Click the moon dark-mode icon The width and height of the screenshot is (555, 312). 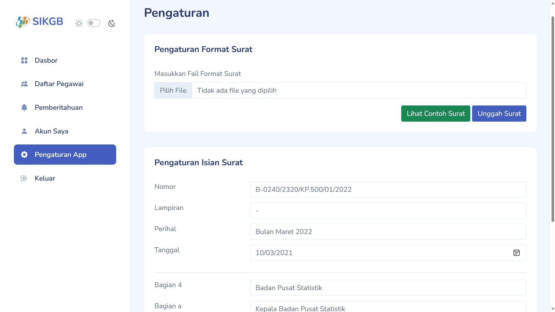[x=112, y=23]
